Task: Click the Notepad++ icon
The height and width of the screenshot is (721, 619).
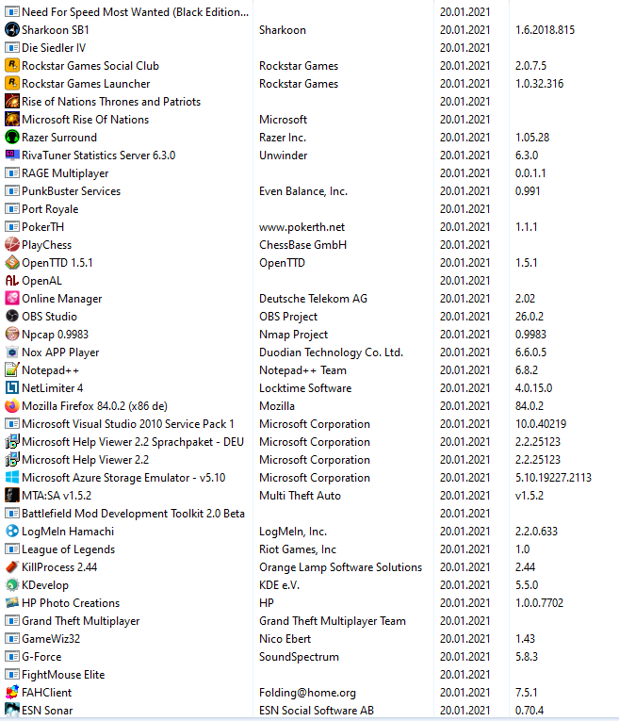Action: 12,370
